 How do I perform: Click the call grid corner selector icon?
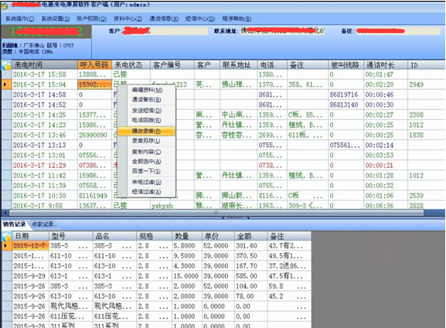coord(6,65)
